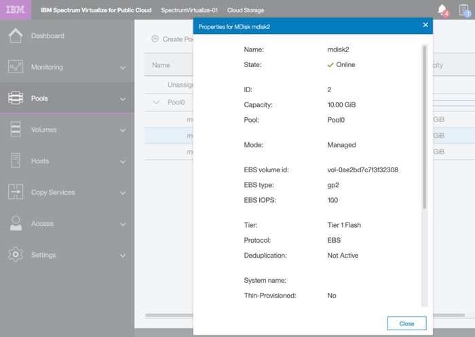Dismiss dialog with the X button
This screenshot has height=337, width=475.
pyautogui.click(x=425, y=25)
